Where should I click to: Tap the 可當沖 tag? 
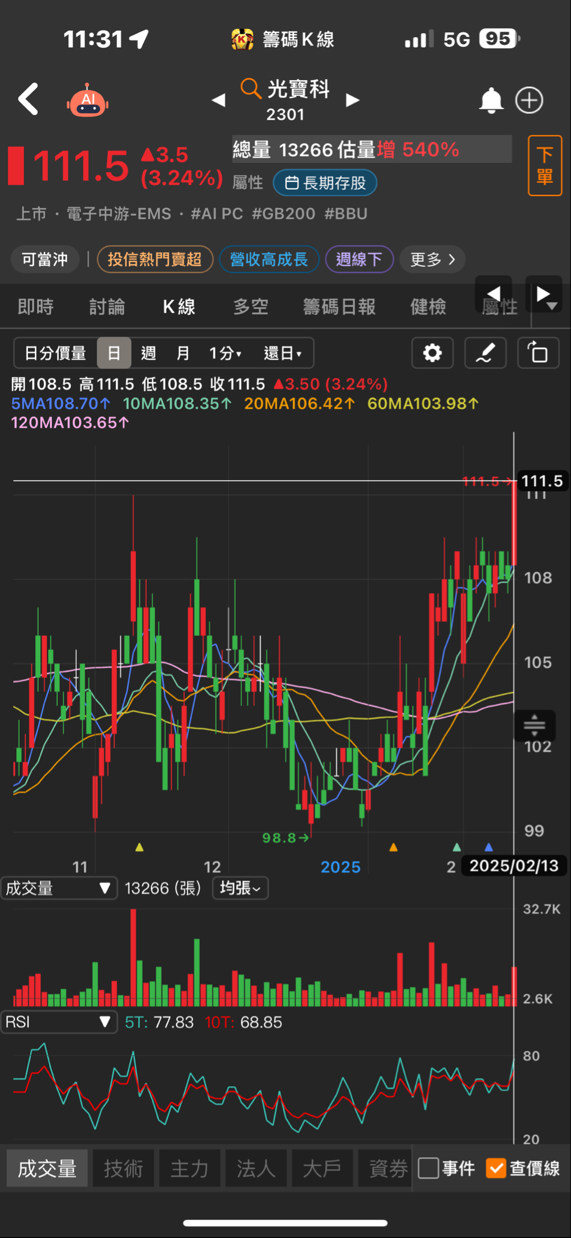tap(45, 259)
